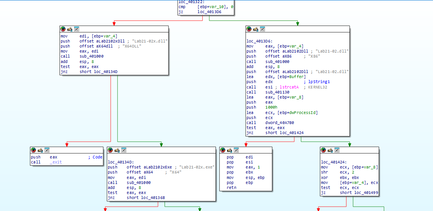Click group icon on retn node
Image resolution: width=433 pixels, height=211 pixels.
236,150
